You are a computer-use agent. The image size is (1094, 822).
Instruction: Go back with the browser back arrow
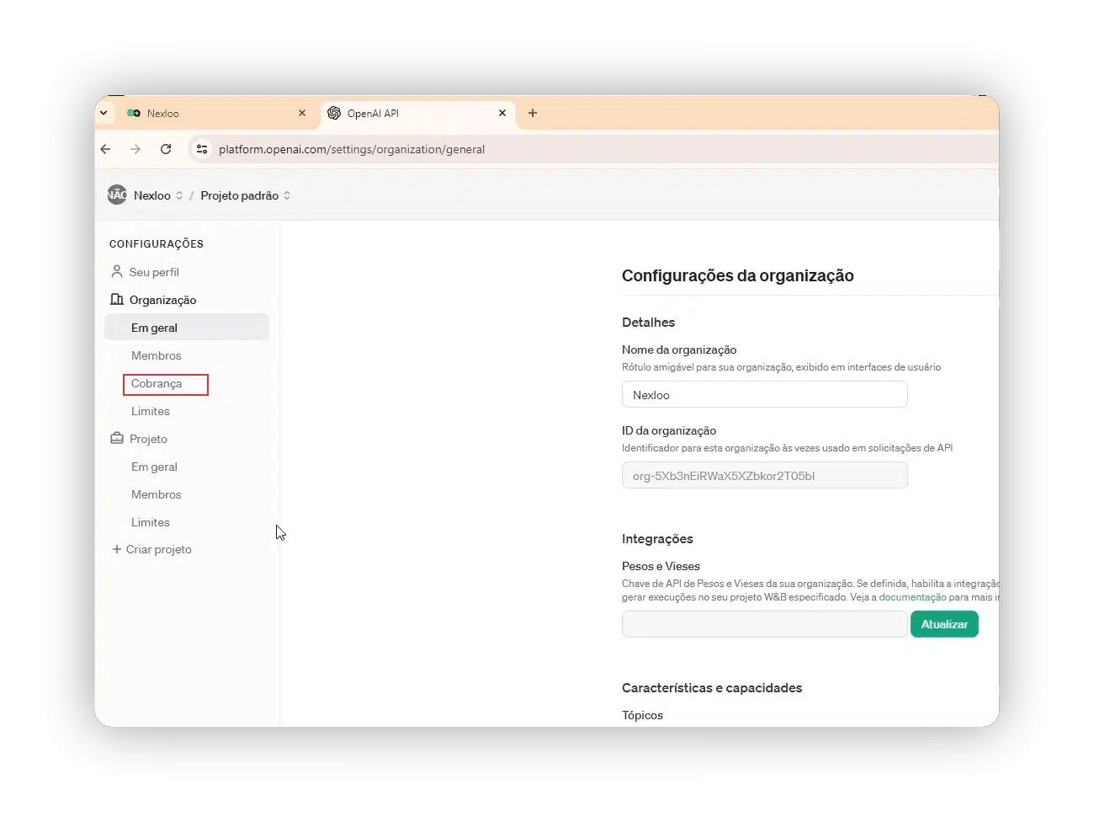coord(106,149)
